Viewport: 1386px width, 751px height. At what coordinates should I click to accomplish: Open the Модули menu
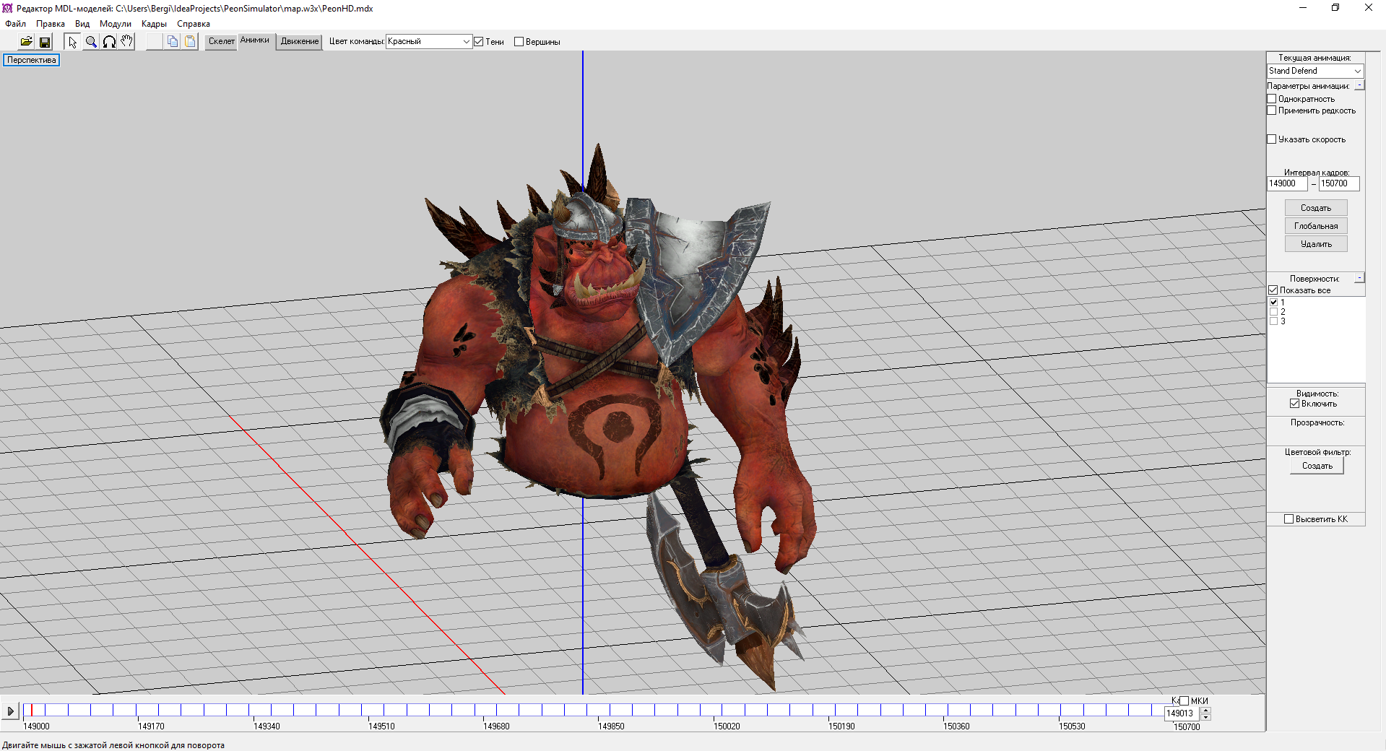point(115,24)
